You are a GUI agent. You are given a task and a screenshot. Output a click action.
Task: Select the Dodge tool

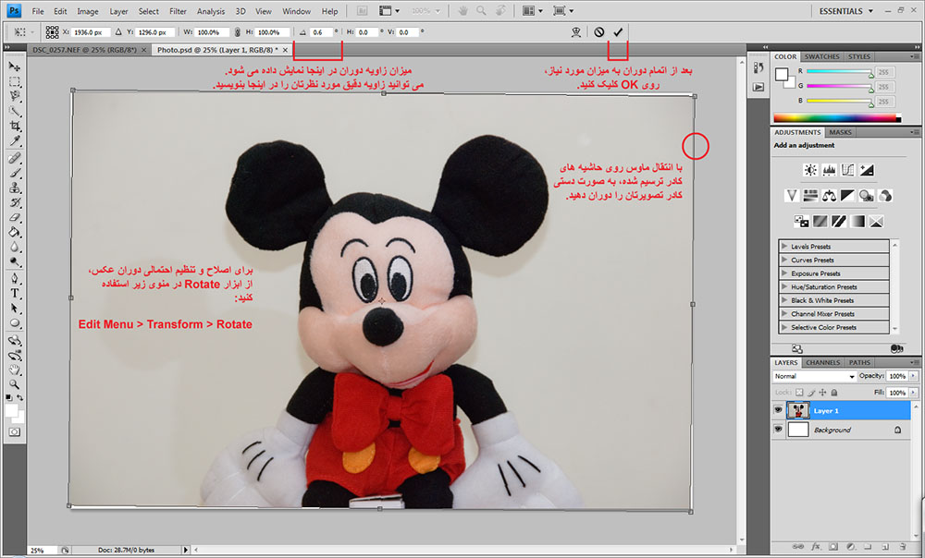click(14, 261)
